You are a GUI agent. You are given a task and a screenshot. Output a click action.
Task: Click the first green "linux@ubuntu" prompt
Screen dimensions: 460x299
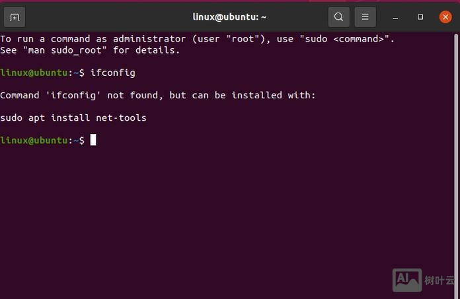pyautogui.click(x=33, y=73)
